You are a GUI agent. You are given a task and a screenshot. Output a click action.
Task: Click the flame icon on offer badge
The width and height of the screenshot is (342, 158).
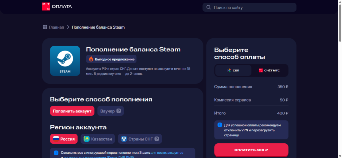pos(91,59)
